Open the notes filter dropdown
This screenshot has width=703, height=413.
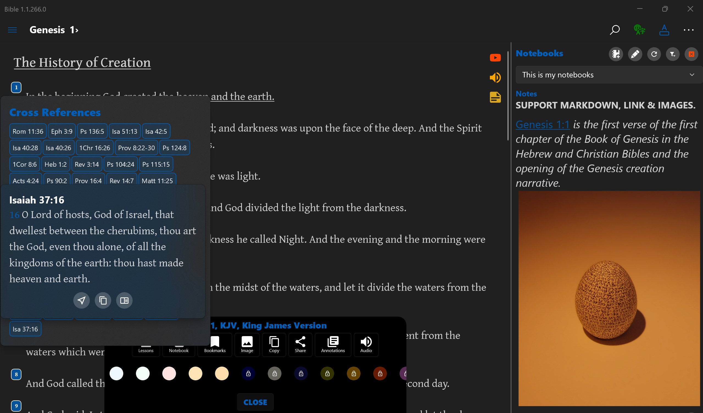(673, 54)
